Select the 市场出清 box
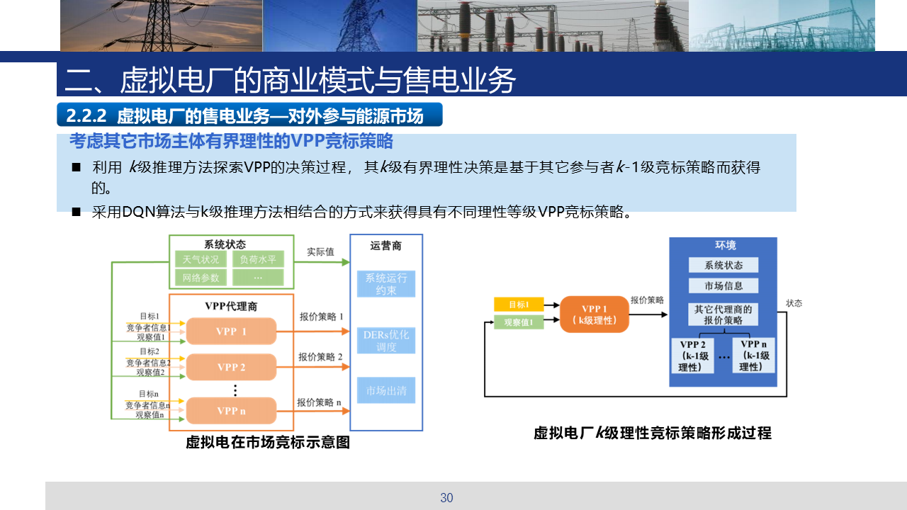This screenshot has height=510, width=907. click(386, 390)
